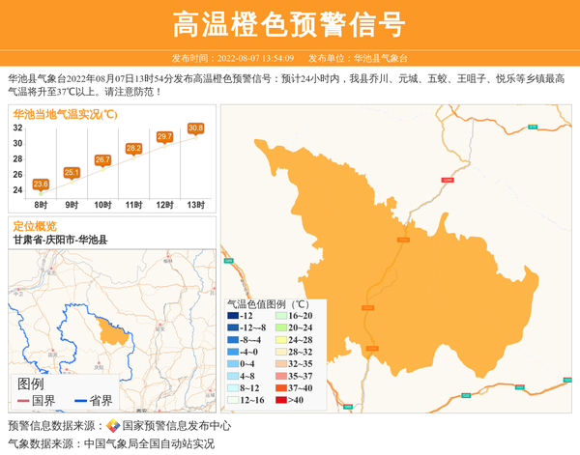The image size is (580, 455).
Task: Click the red 国界 line symbol in legend
Action: [x=23, y=401]
